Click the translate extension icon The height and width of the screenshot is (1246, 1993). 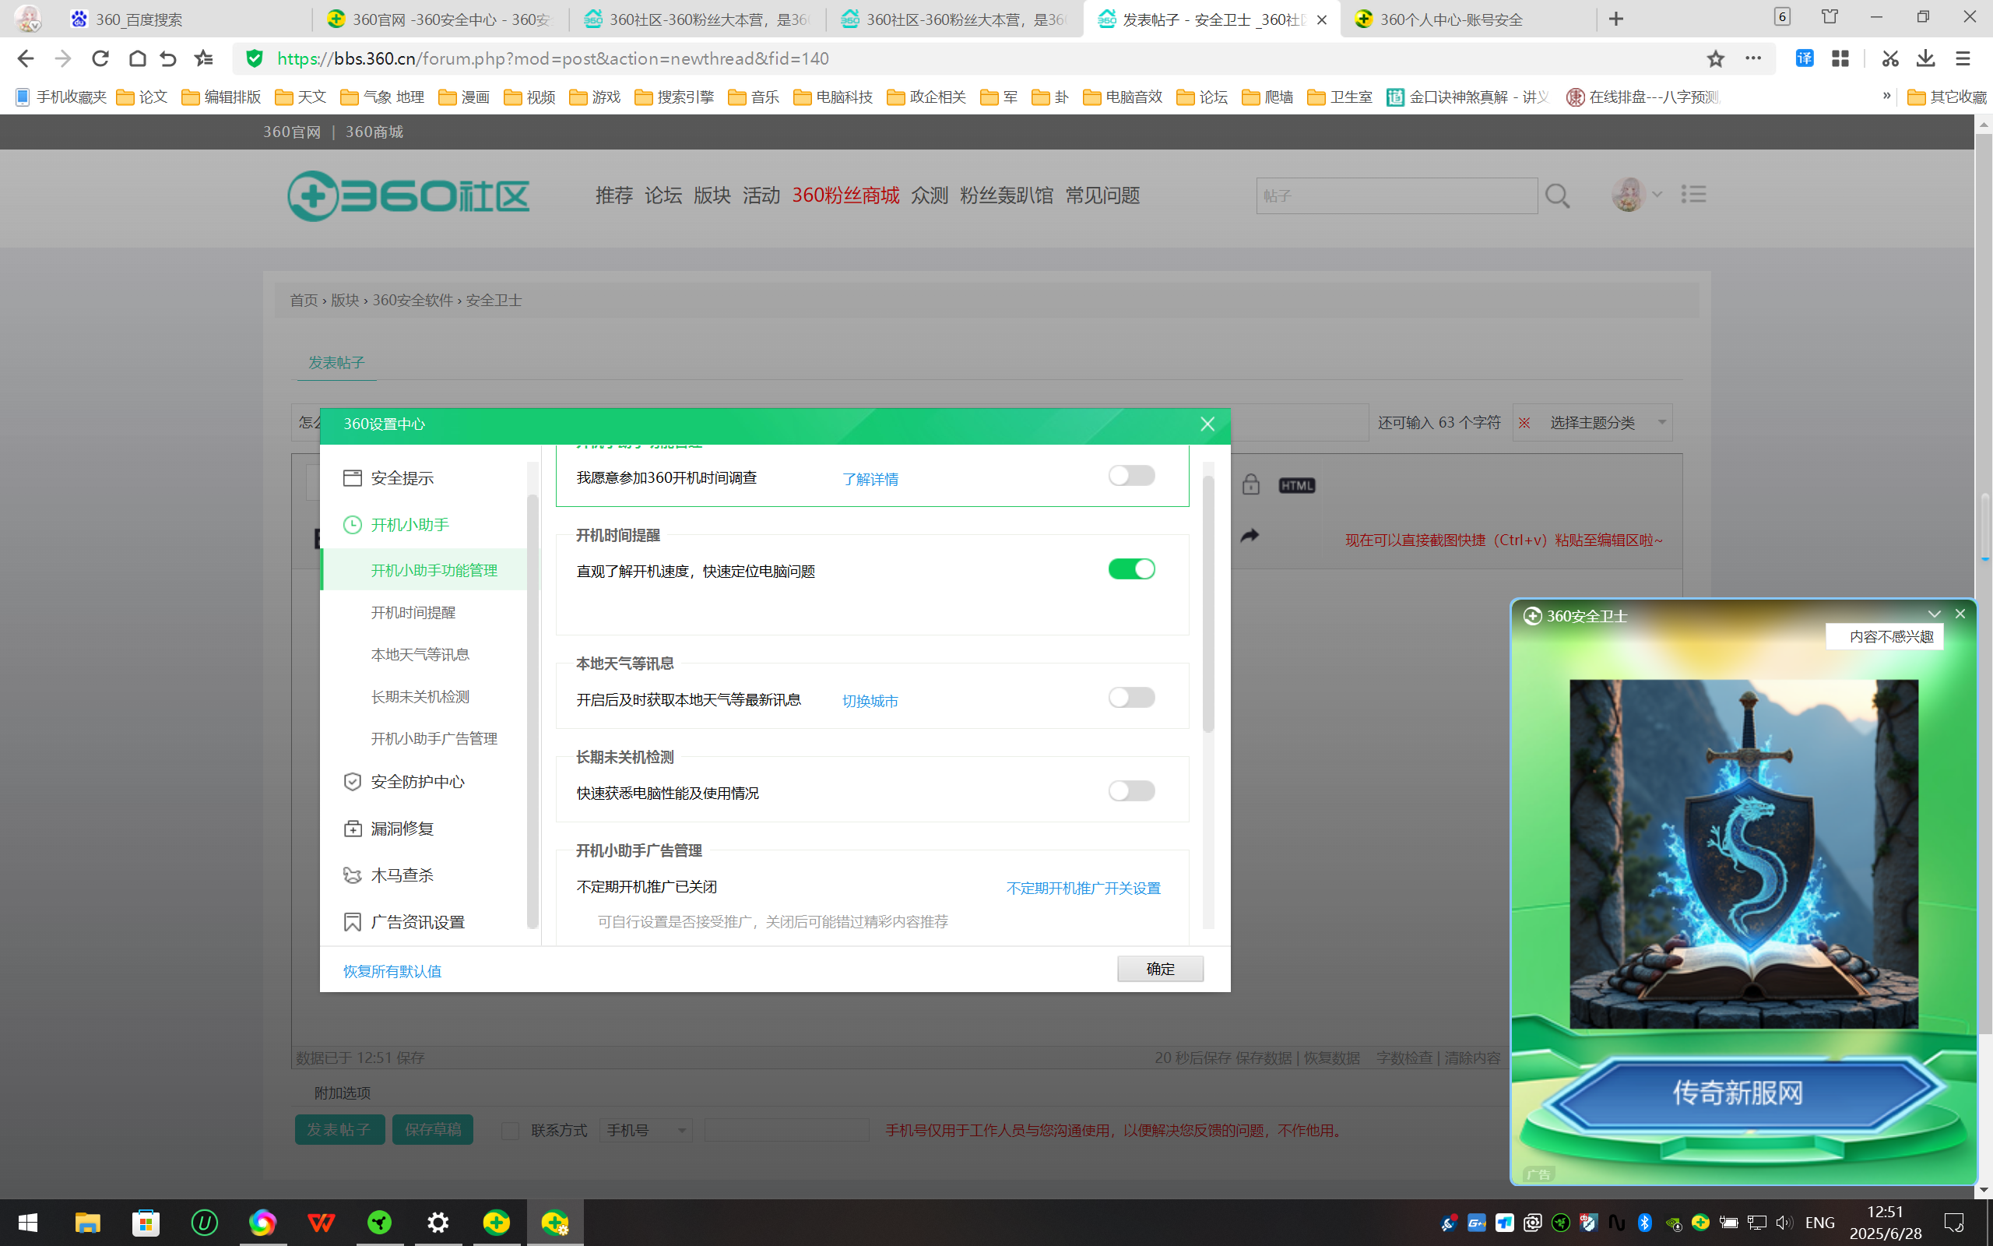[1805, 58]
